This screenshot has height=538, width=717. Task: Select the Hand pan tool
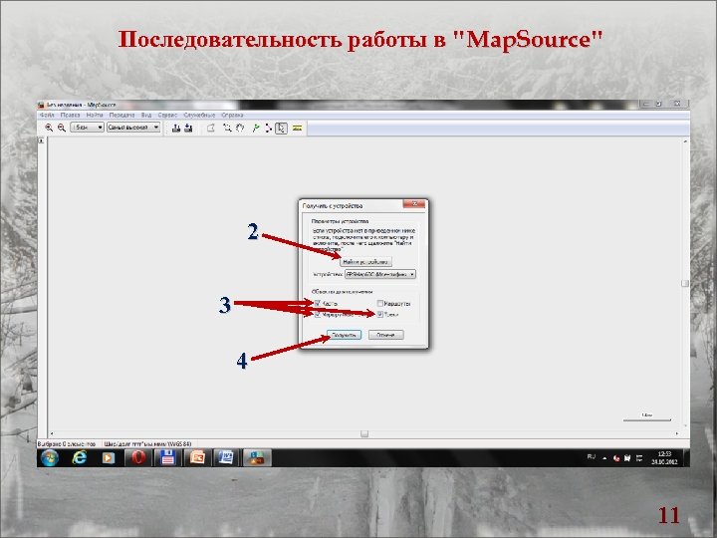tap(240, 129)
